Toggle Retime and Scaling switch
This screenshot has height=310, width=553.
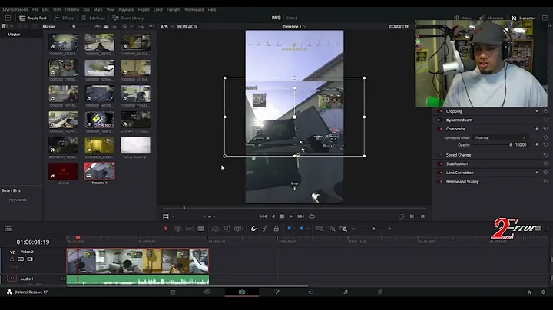441,181
